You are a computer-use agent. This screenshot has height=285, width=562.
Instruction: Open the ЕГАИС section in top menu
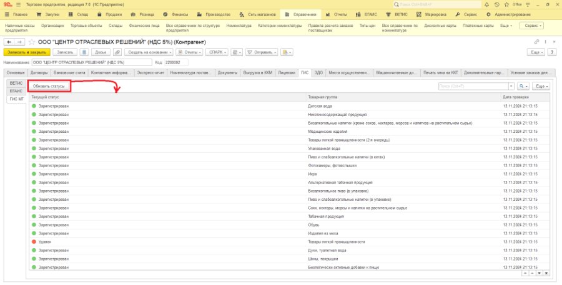point(367,15)
